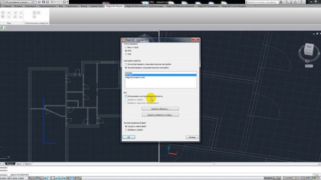Close the MagiCAD Экспорт IFC dialog
Image resolution: width=321 pixels, height=180 pixels.
tap(196, 39)
